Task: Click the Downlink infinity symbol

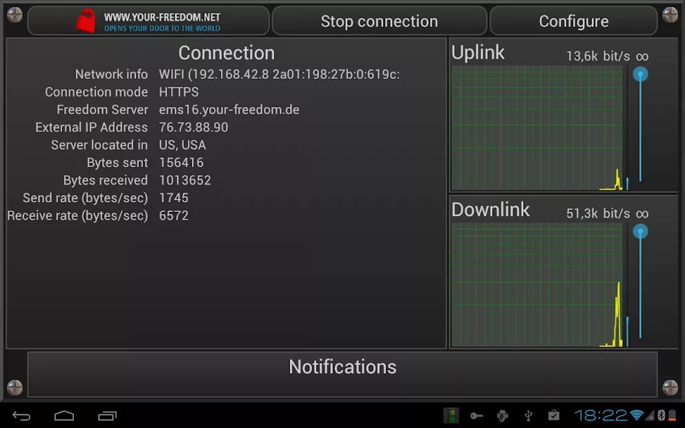Action: coord(642,214)
